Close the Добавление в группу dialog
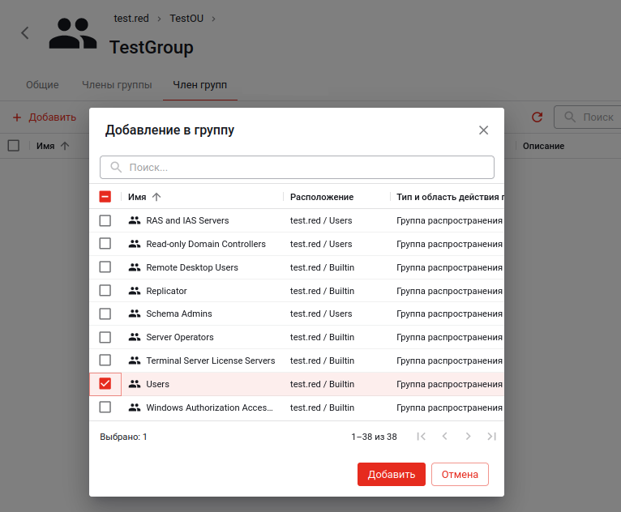The image size is (621, 512). point(483,130)
